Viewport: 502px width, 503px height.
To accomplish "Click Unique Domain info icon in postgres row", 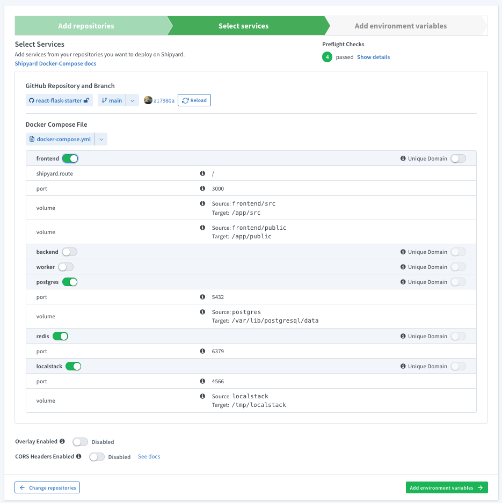I will 403,282.
